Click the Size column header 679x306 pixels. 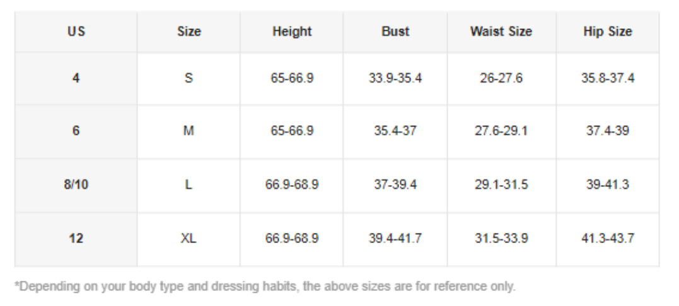click(x=189, y=31)
